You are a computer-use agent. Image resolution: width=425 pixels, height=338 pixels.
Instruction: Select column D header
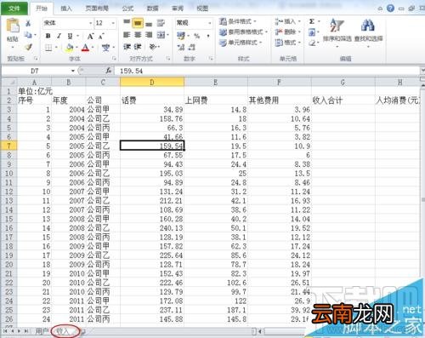pos(152,83)
